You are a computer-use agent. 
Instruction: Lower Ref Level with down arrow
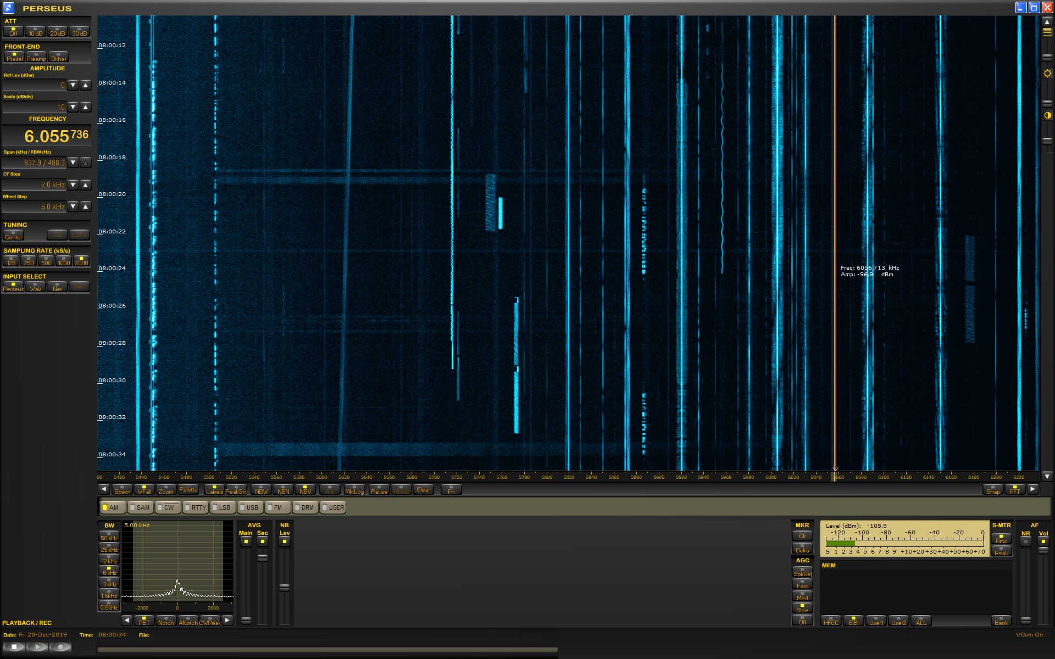coord(73,85)
